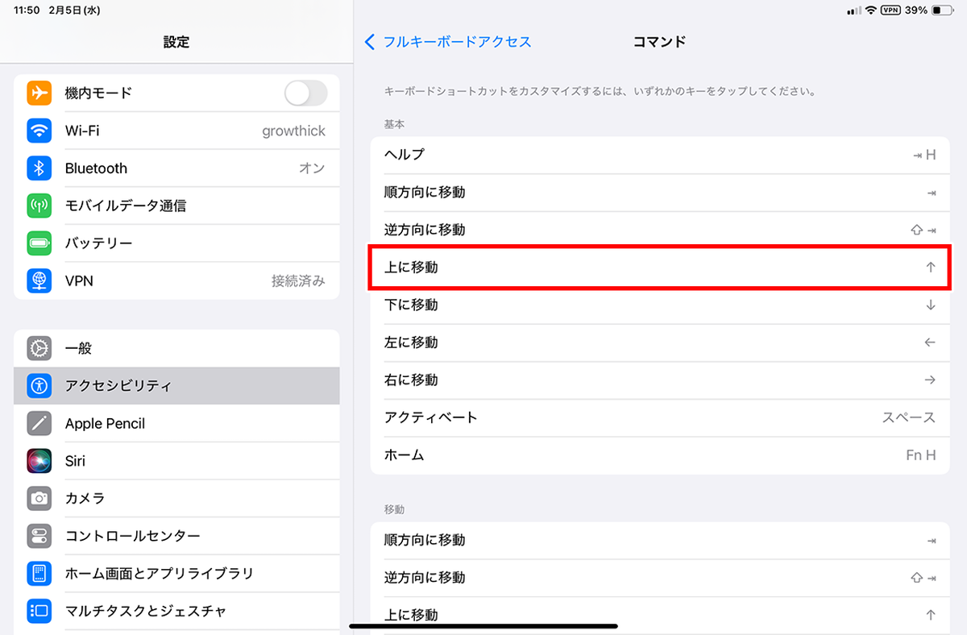This screenshot has height=635, width=967.
Task: Edit the ヘルプ keyboard shortcut
Action: pos(659,155)
